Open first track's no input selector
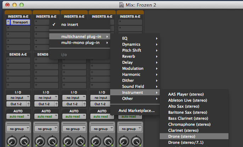This screenshot has width=243, height=147. (x=18, y=98)
